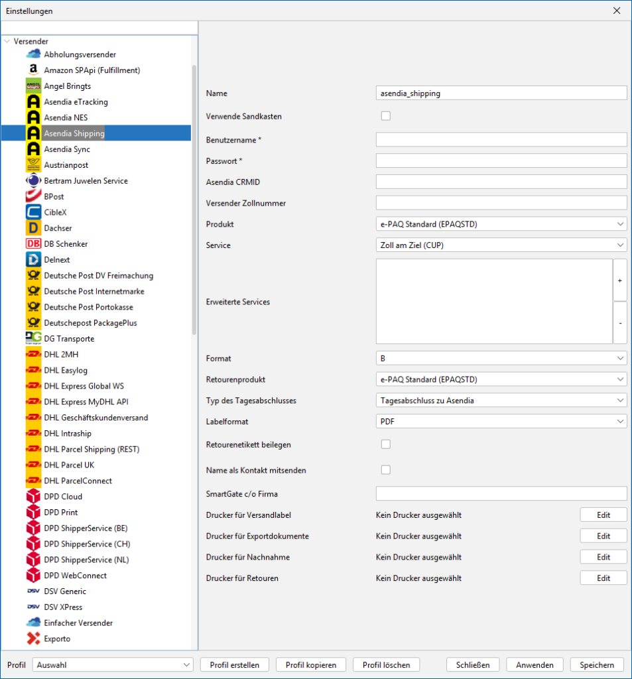Check Name als Kontakt mitsenden
The height and width of the screenshot is (679, 632).
coord(385,470)
